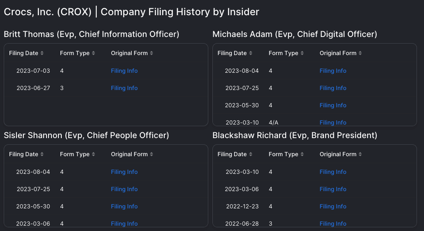Click Form Type sort icon in Sisler Shannon table
The image size is (424, 231).
[93, 155]
